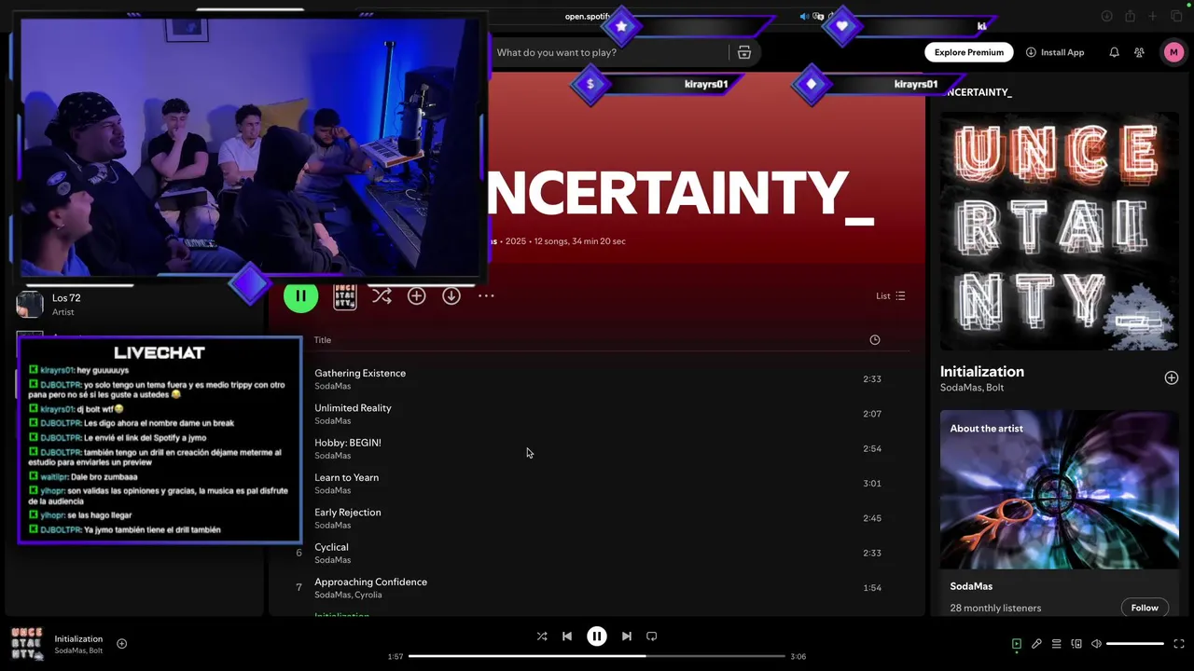
Task: Add album to Your Library
Action: coord(416,295)
